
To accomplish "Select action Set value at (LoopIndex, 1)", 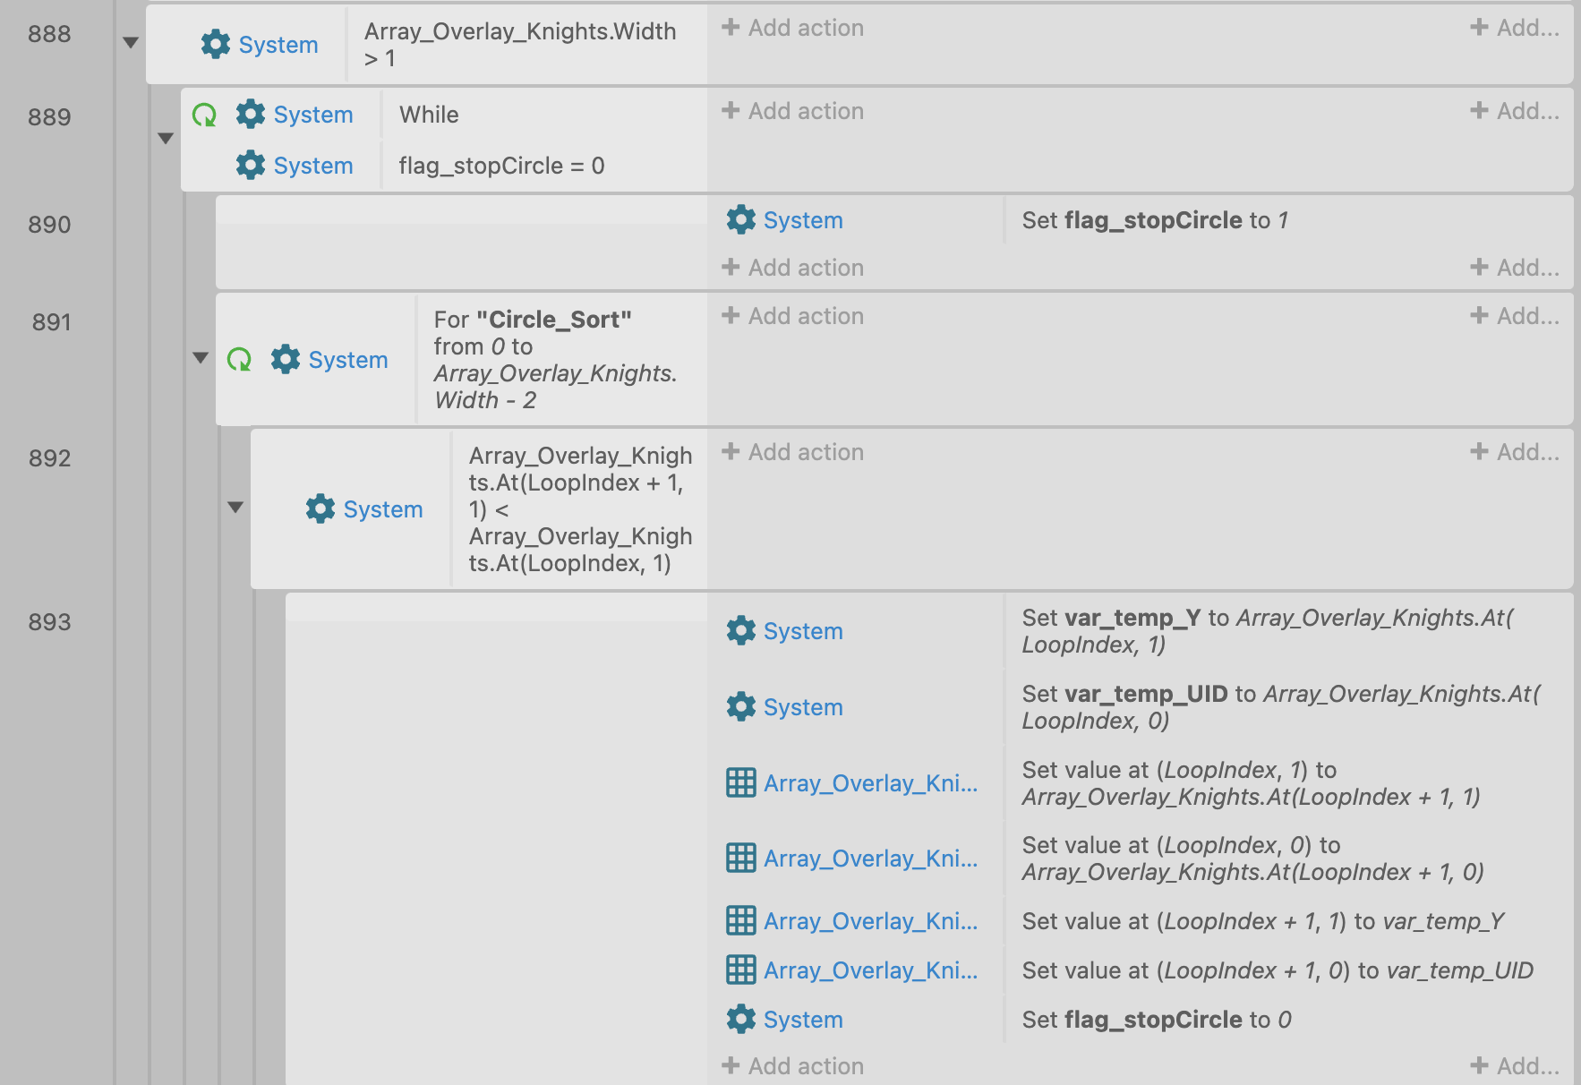I will coord(1251,783).
